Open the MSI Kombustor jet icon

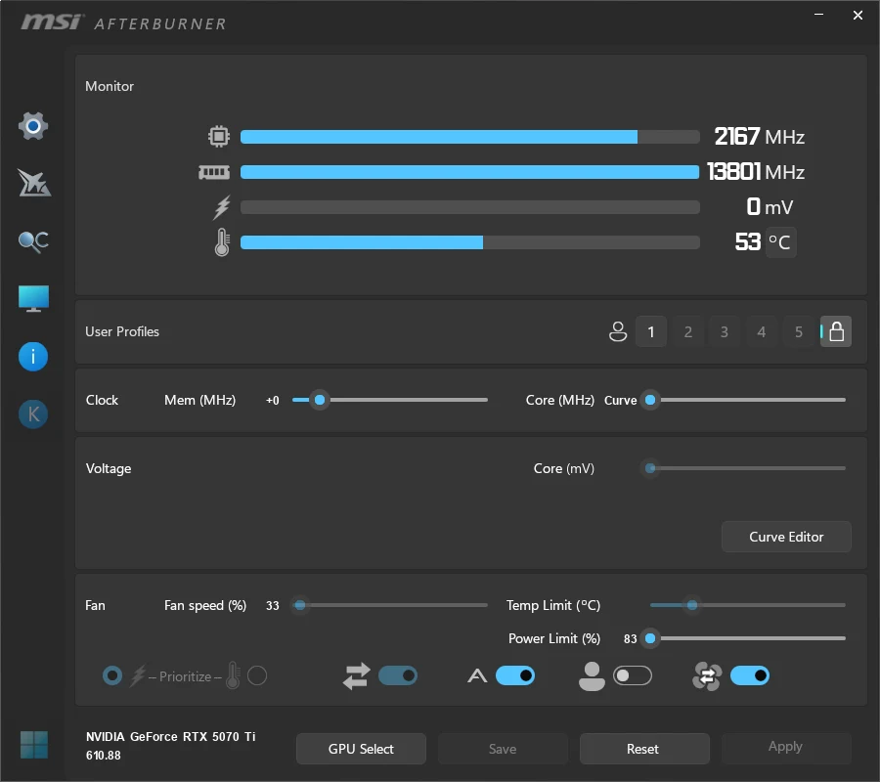(x=33, y=183)
